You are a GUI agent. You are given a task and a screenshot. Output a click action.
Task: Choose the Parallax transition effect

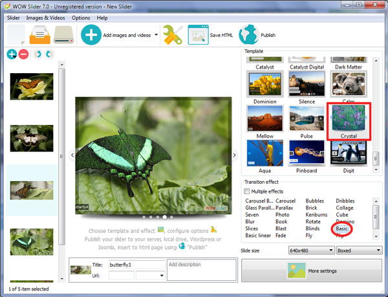coord(285,208)
